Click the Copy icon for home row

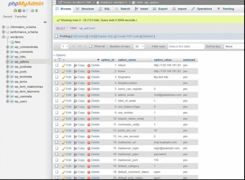coord(76,71)
